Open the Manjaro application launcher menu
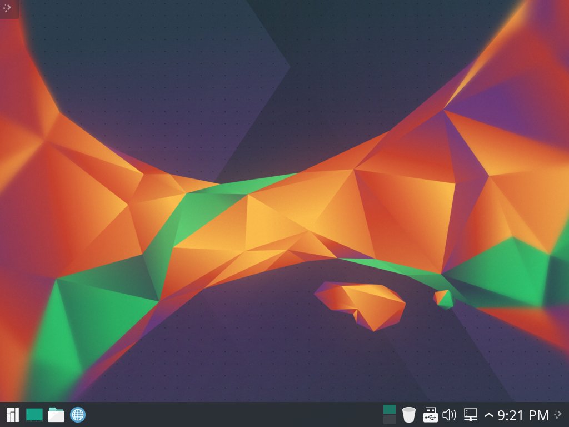 [x=12, y=415]
